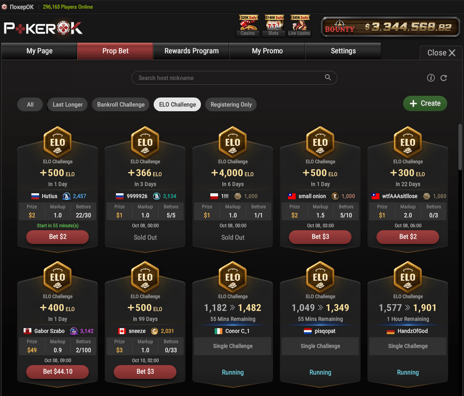This screenshot has height=396, width=464.
Task: Open the Casino icon in header
Action: click(248, 26)
